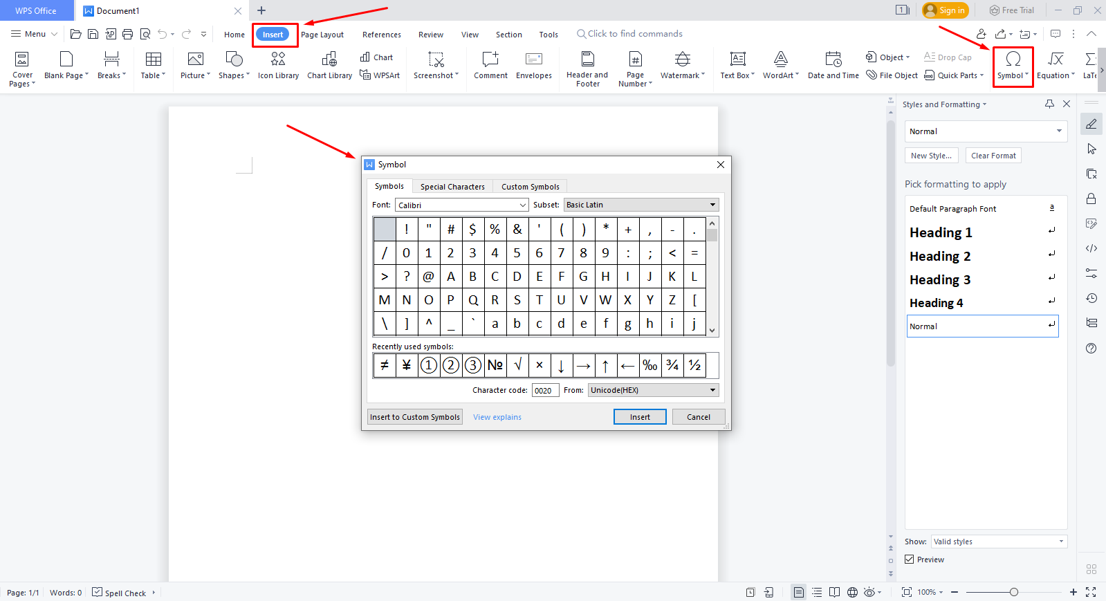This screenshot has height=601, width=1106.
Task: Click the WordArt icon
Action: pyautogui.click(x=781, y=59)
